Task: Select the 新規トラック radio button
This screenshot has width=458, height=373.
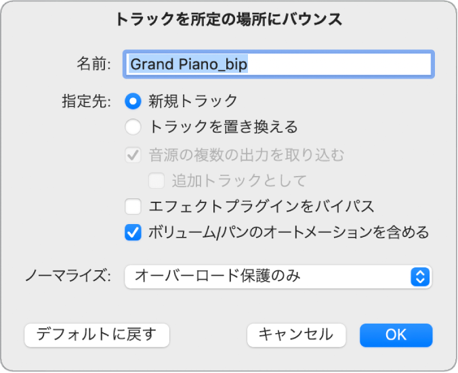Action: [x=133, y=101]
